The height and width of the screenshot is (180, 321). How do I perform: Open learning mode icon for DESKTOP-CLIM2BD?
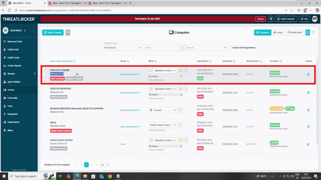point(181,70)
